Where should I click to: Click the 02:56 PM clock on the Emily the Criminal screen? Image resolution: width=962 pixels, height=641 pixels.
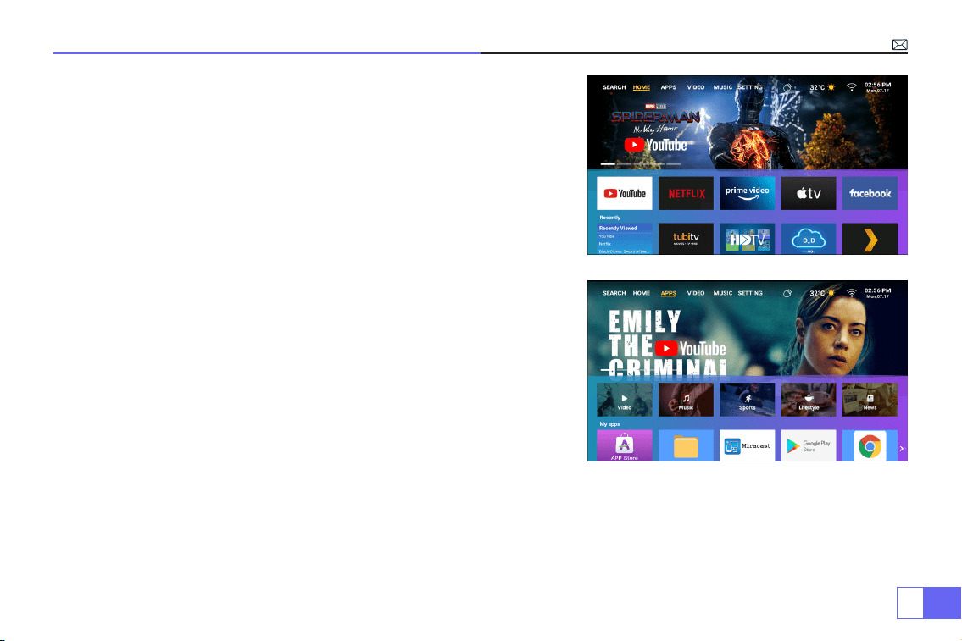pyautogui.click(x=878, y=293)
